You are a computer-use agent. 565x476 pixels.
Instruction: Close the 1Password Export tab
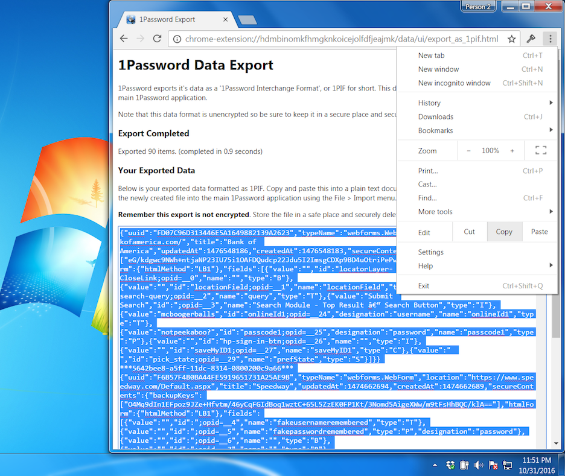click(225, 19)
